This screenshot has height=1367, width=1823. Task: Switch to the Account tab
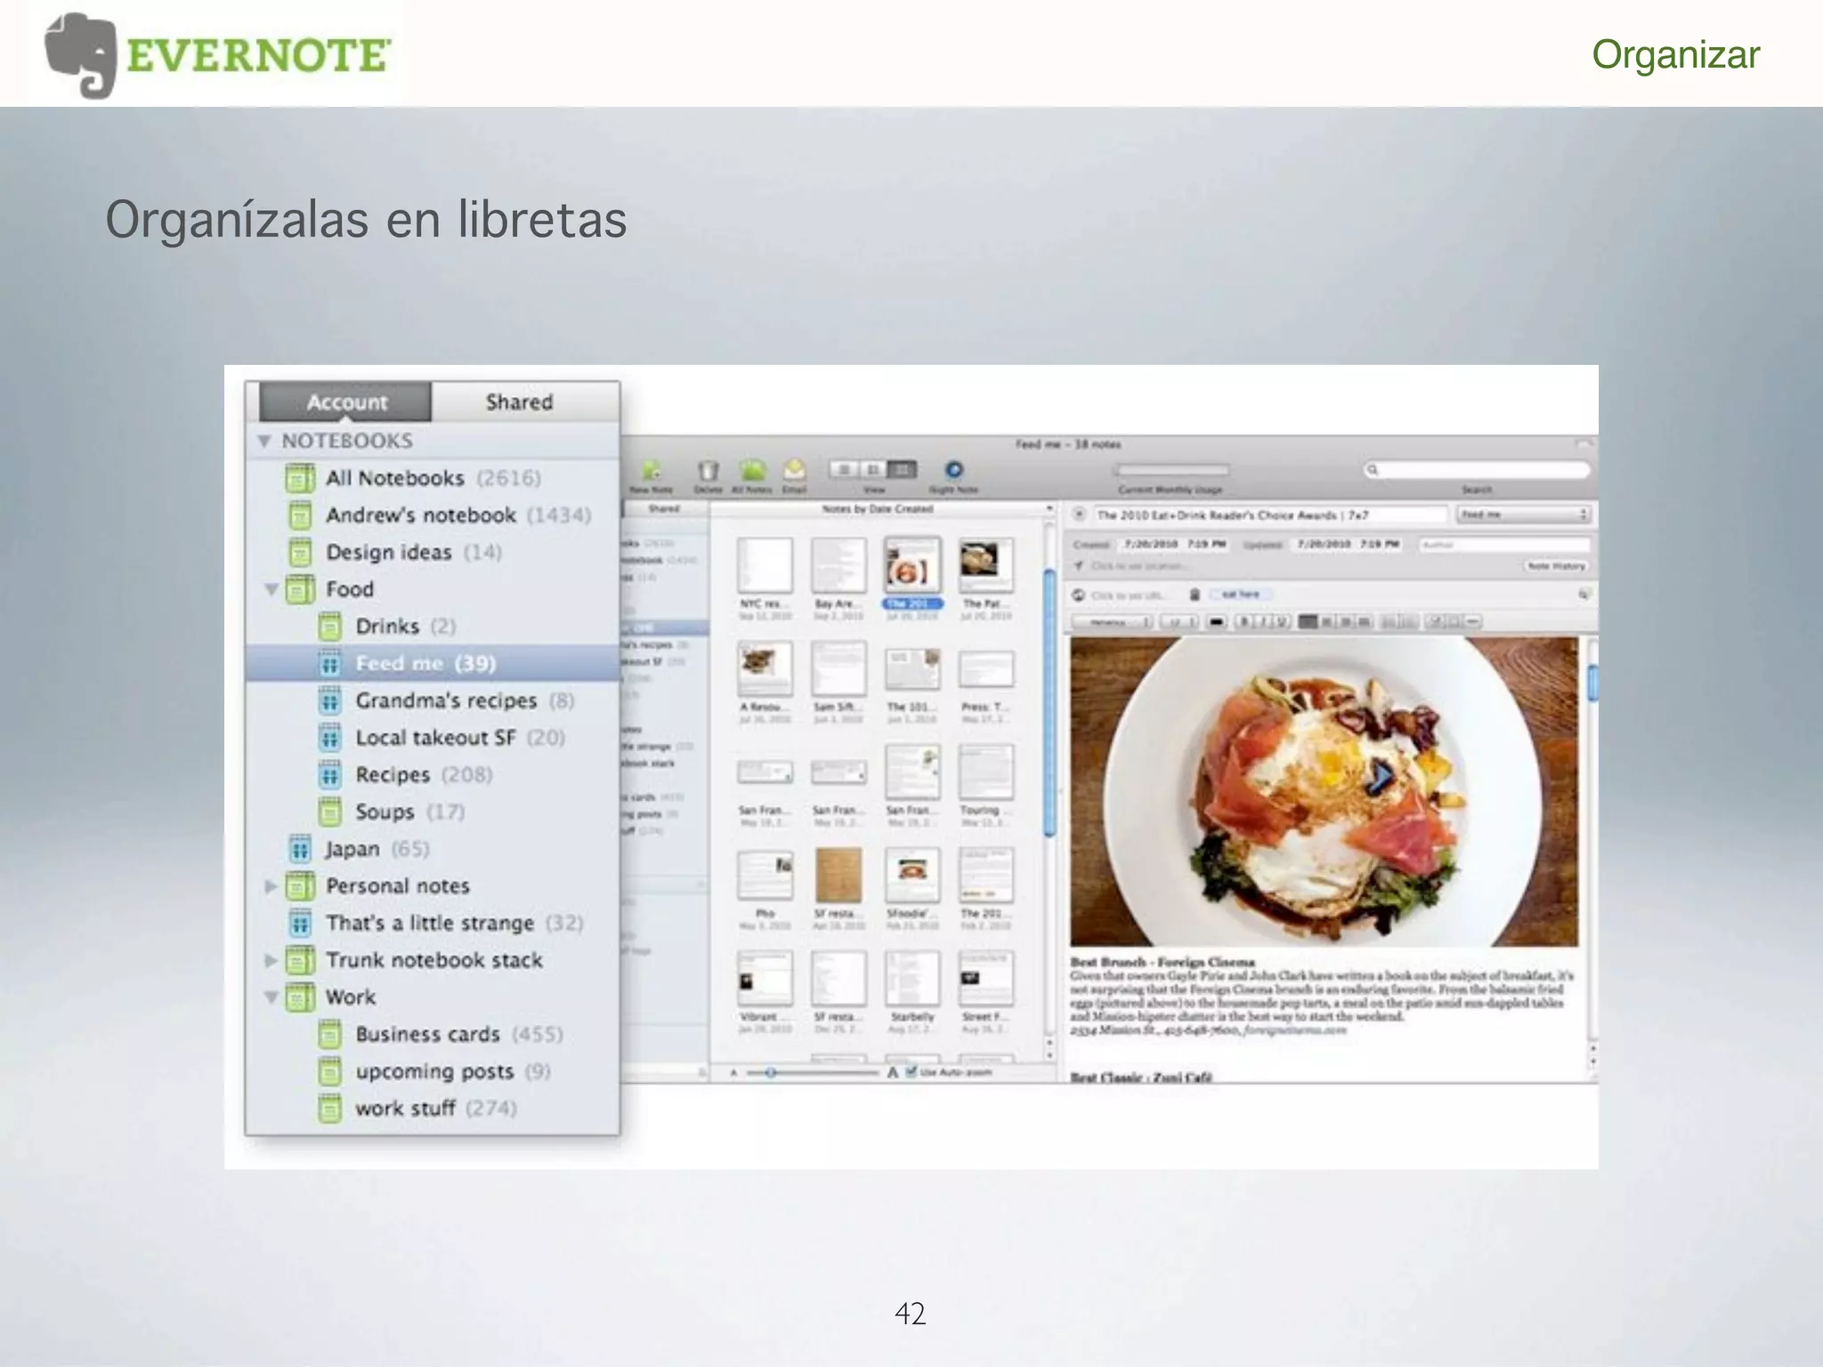pos(346,402)
